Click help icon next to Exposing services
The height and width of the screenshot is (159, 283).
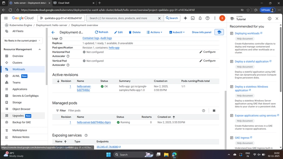tap(86, 135)
